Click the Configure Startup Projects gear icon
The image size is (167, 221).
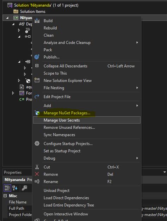[37, 143]
